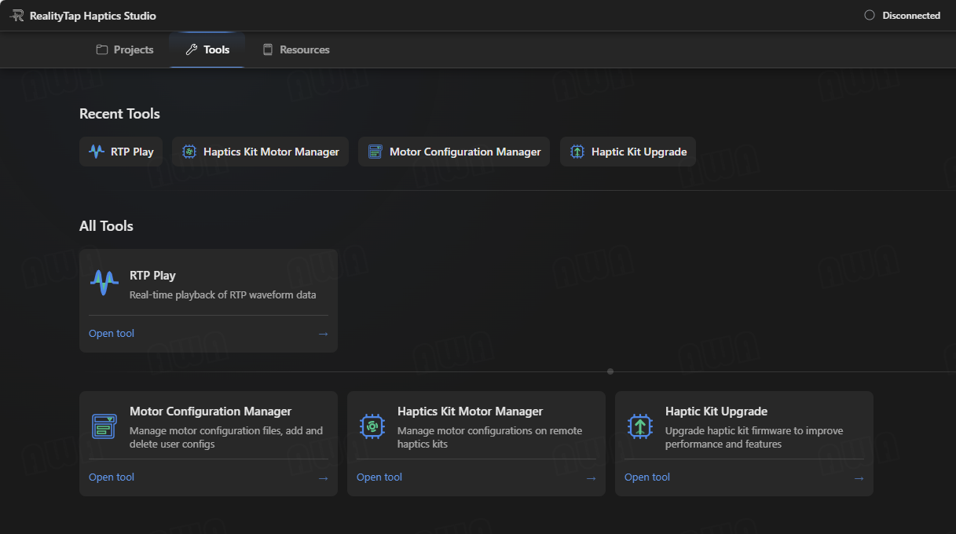Viewport: 956px width, 534px height.
Task: Open Motor Configuration Manager from Recent Tools
Action: tap(454, 152)
